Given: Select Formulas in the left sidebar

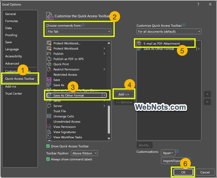Looking at the screenshot, I should click(11, 21).
